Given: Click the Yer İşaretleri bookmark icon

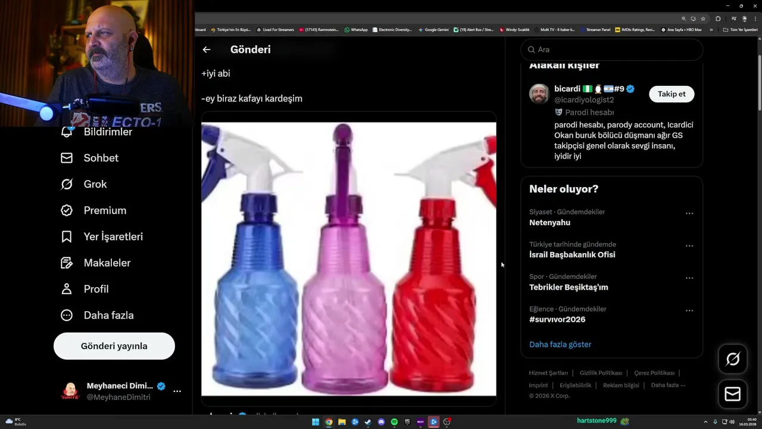Looking at the screenshot, I should (x=67, y=237).
